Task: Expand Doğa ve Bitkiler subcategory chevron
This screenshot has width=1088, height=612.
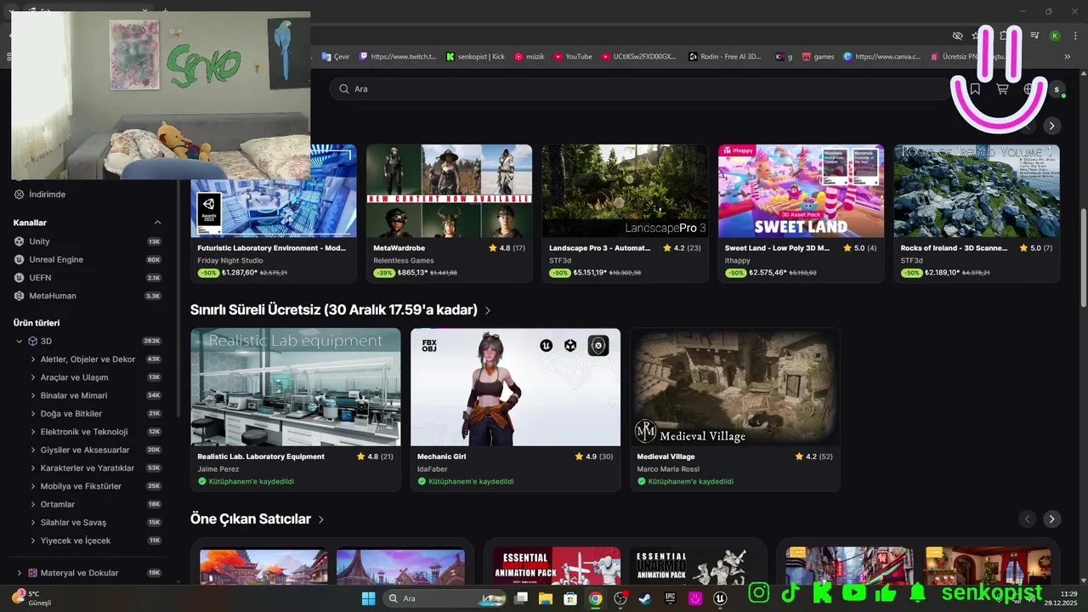Action: pyautogui.click(x=32, y=414)
